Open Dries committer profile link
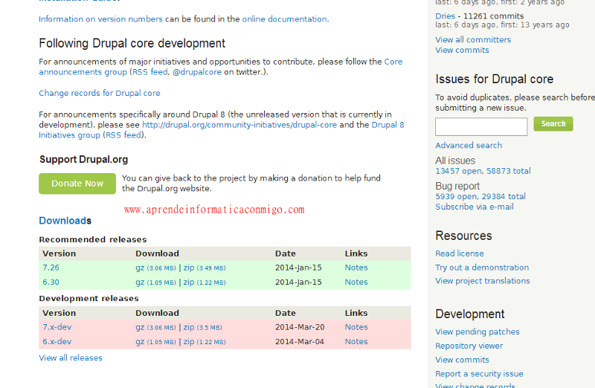Viewport: 595px width, 388px height. 445,16
